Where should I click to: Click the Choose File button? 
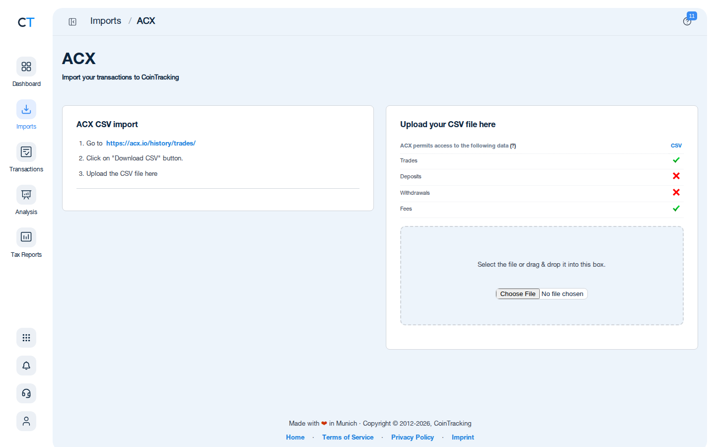518,294
